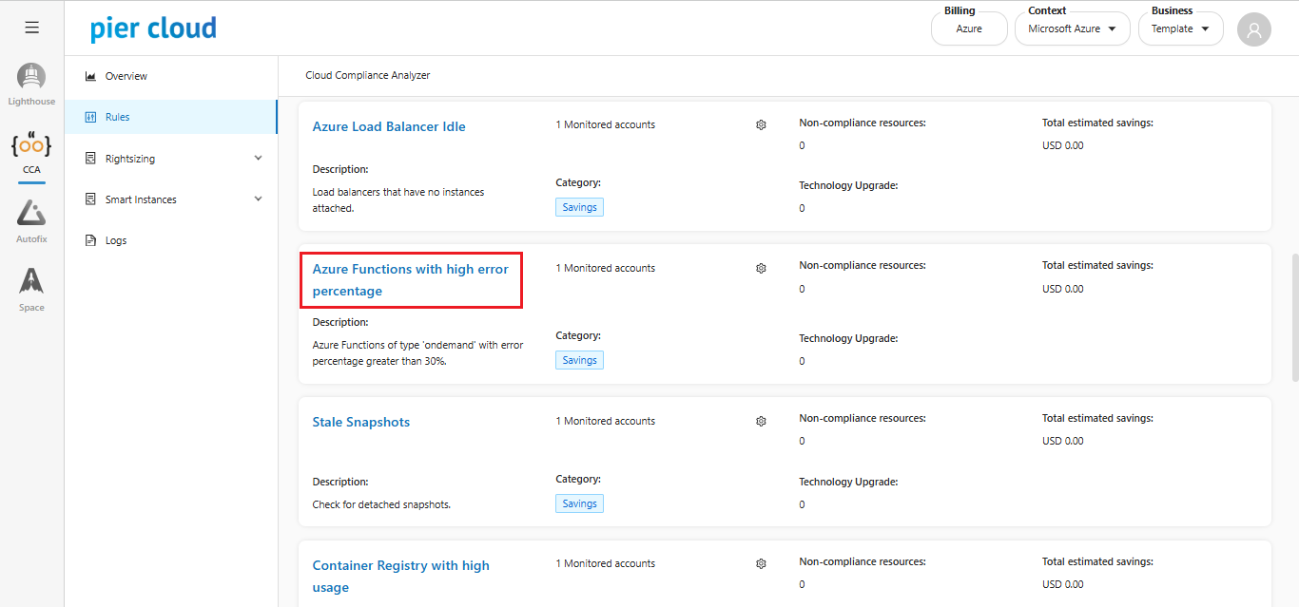
Task: Open Container Registry with high usage rule
Action: 401,576
